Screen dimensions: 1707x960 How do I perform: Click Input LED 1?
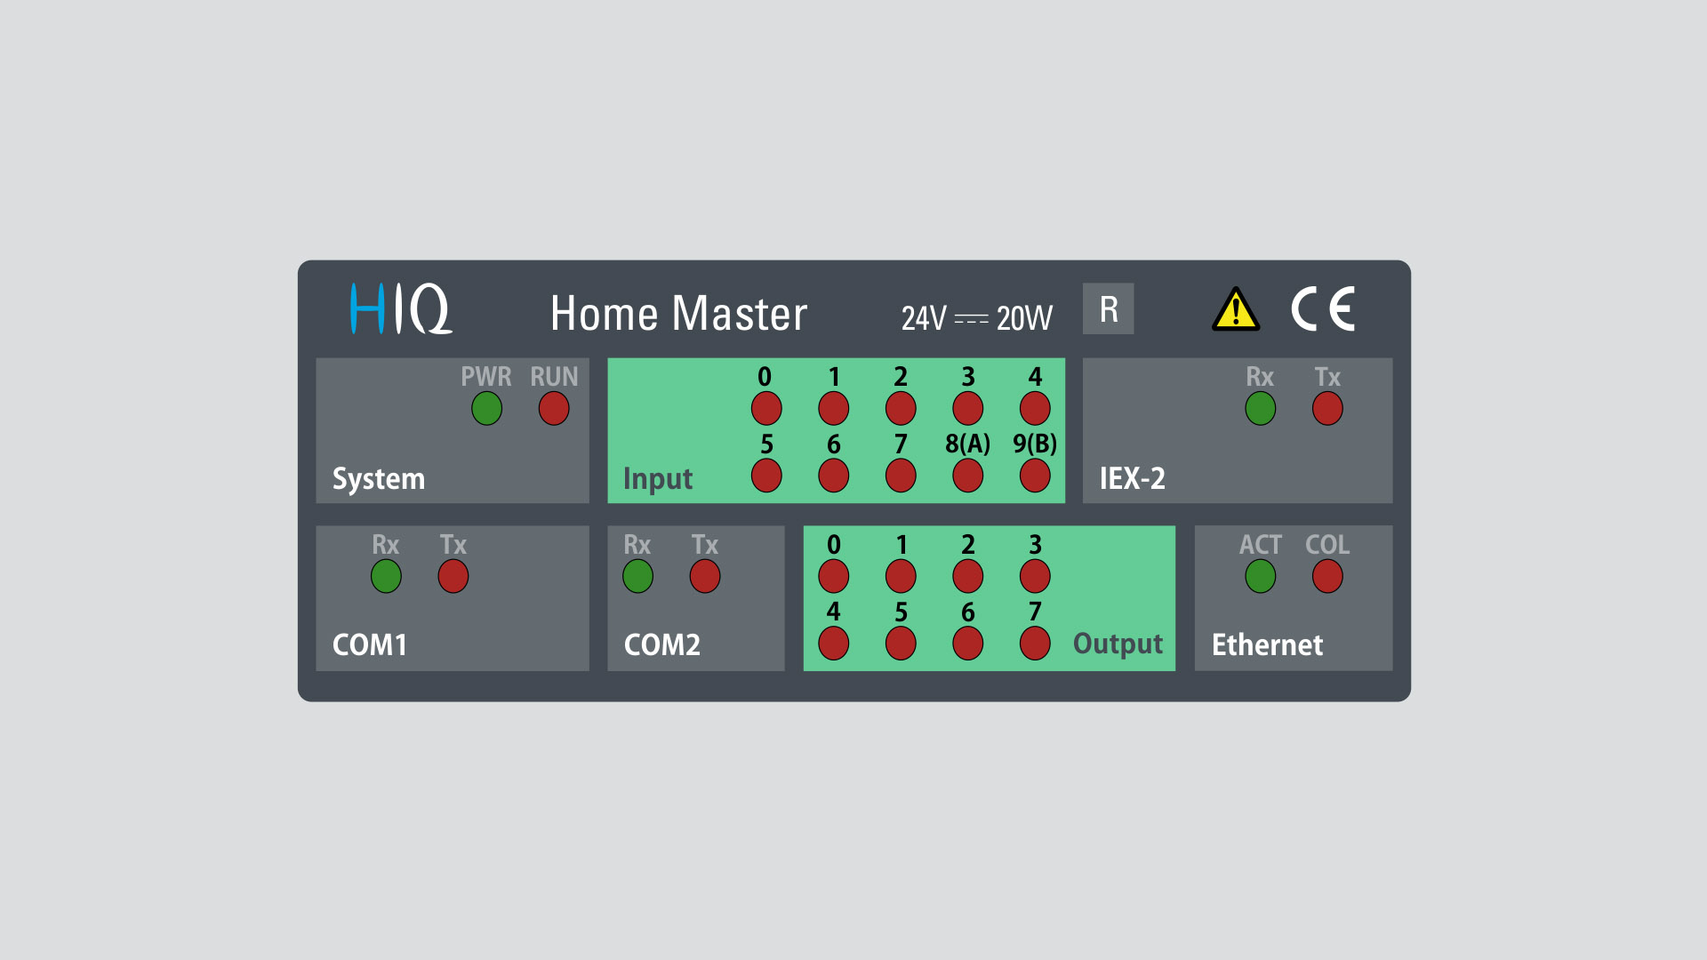(833, 409)
